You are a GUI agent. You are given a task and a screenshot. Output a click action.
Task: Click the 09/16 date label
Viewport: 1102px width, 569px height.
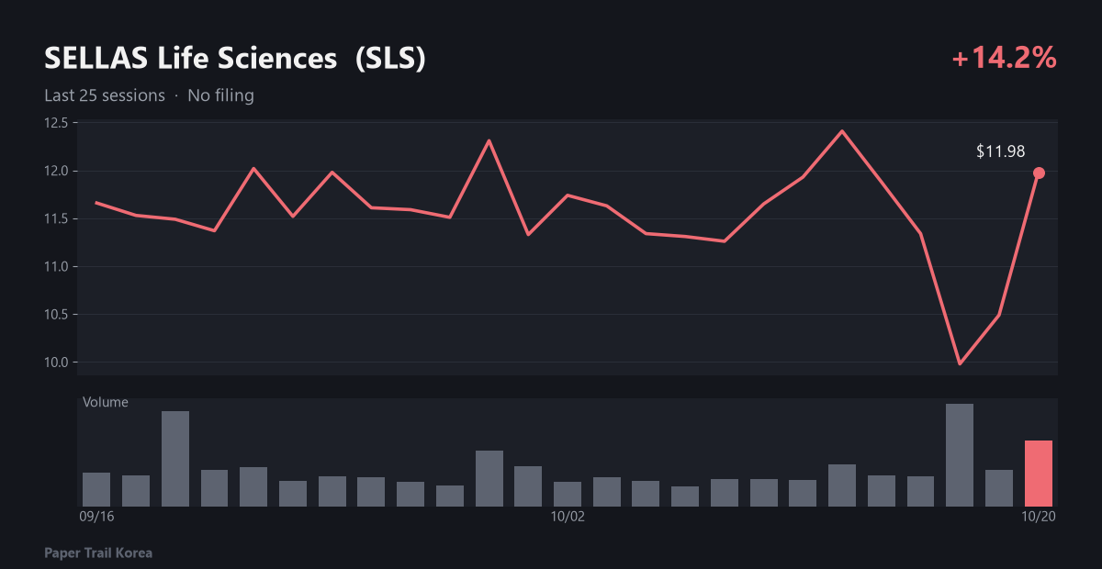pyautogui.click(x=96, y=517)
